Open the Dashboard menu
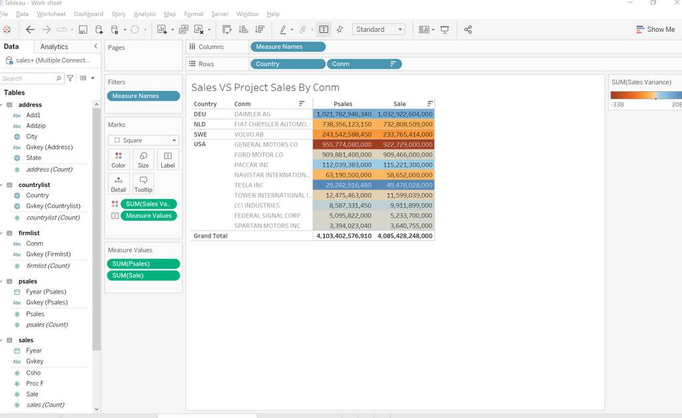The image size is (682, 418). [x=89, y=14]
